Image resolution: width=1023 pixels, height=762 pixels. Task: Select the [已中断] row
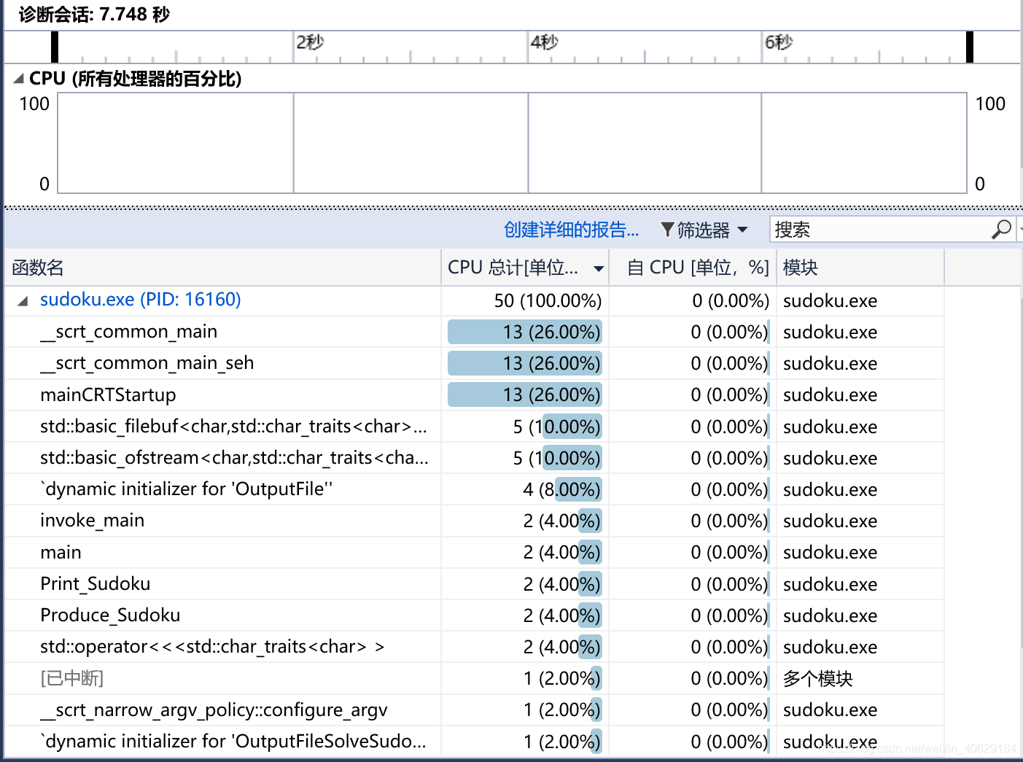474,678
